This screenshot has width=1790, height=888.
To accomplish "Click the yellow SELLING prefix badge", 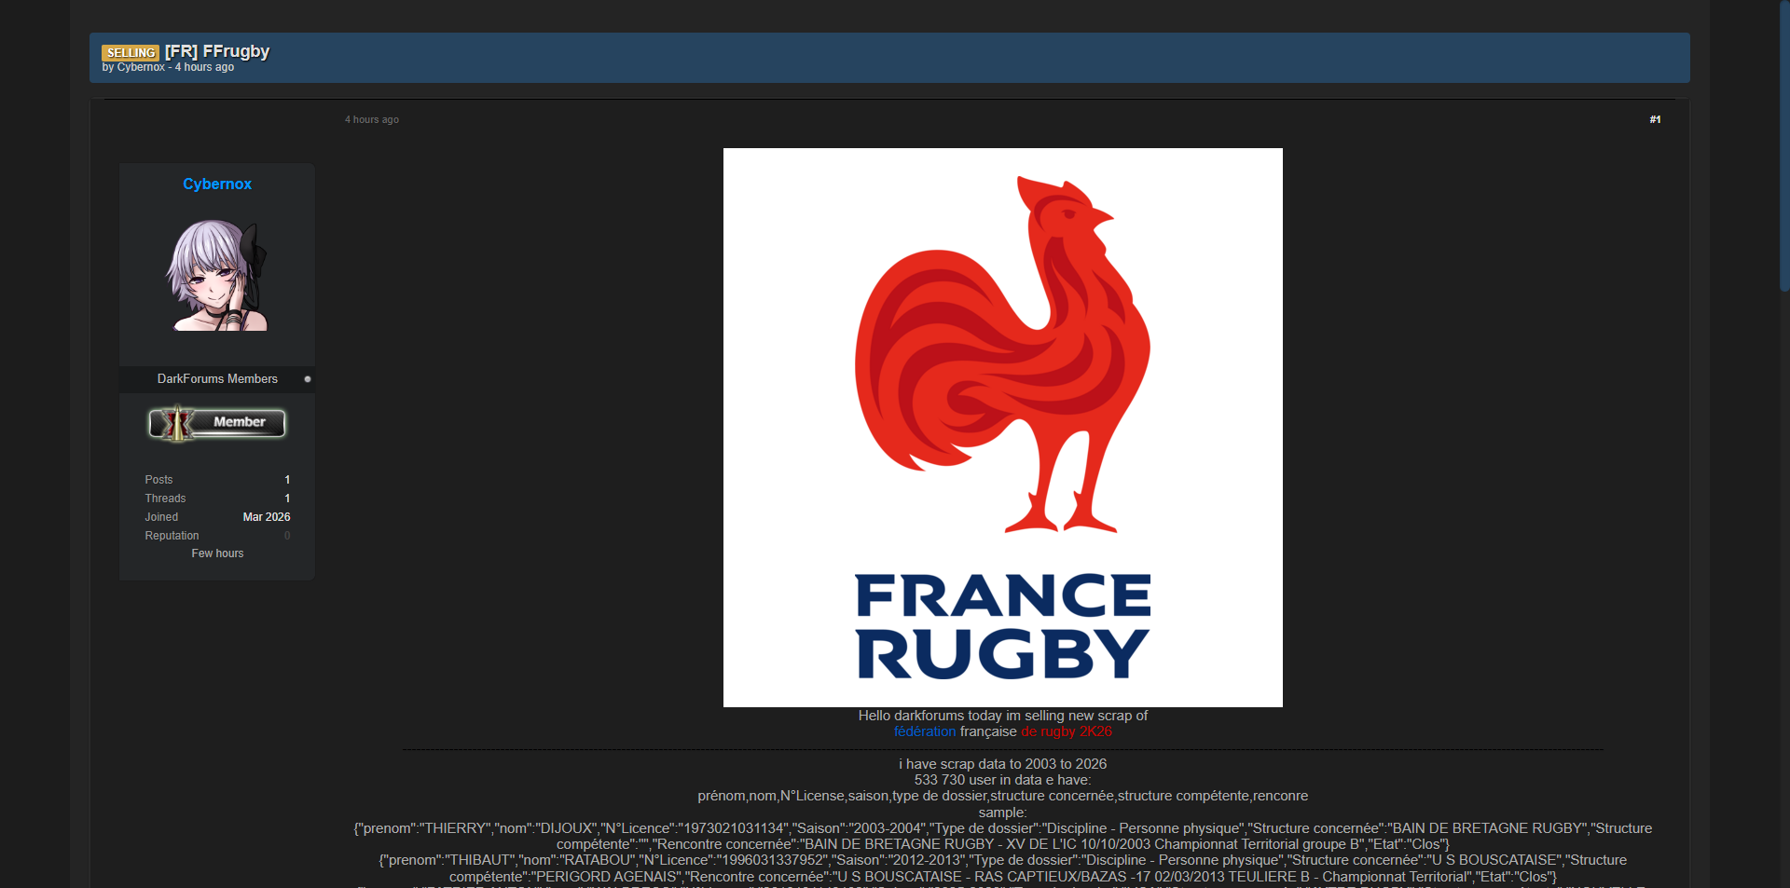I will tap(131, 53).
